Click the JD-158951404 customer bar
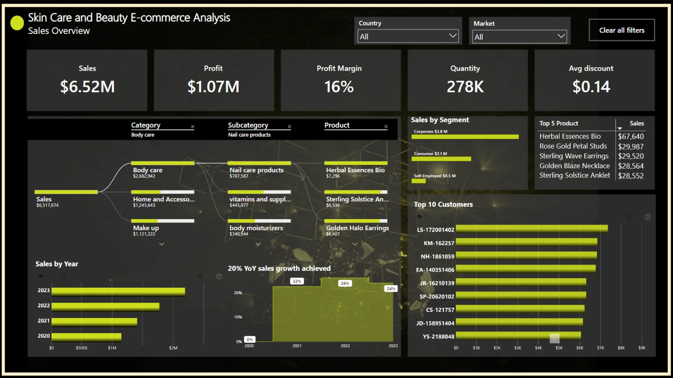The width and height of the screenshot is (673, 378). [x=519, y=322]
